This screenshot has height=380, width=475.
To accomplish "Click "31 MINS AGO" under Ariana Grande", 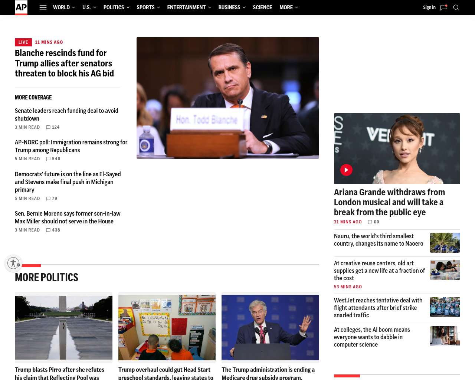I will click(348, 222).
